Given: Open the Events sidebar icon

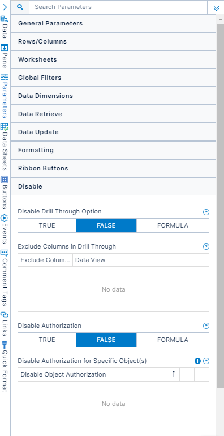Looking at the screenshot, I should coord(5,218).
